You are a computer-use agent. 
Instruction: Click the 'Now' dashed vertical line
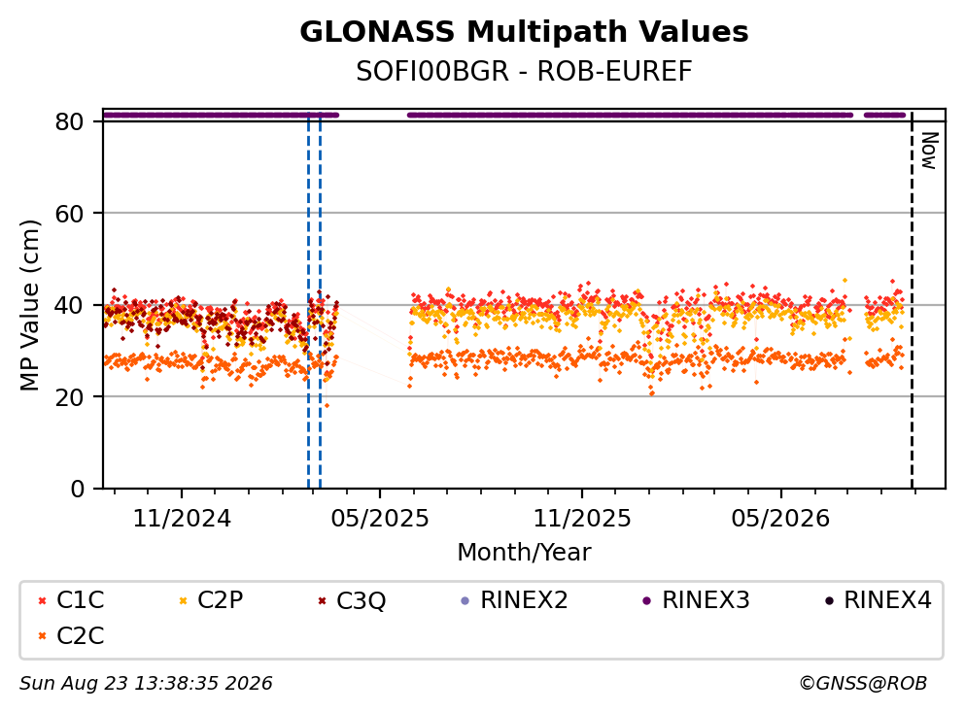913,301
